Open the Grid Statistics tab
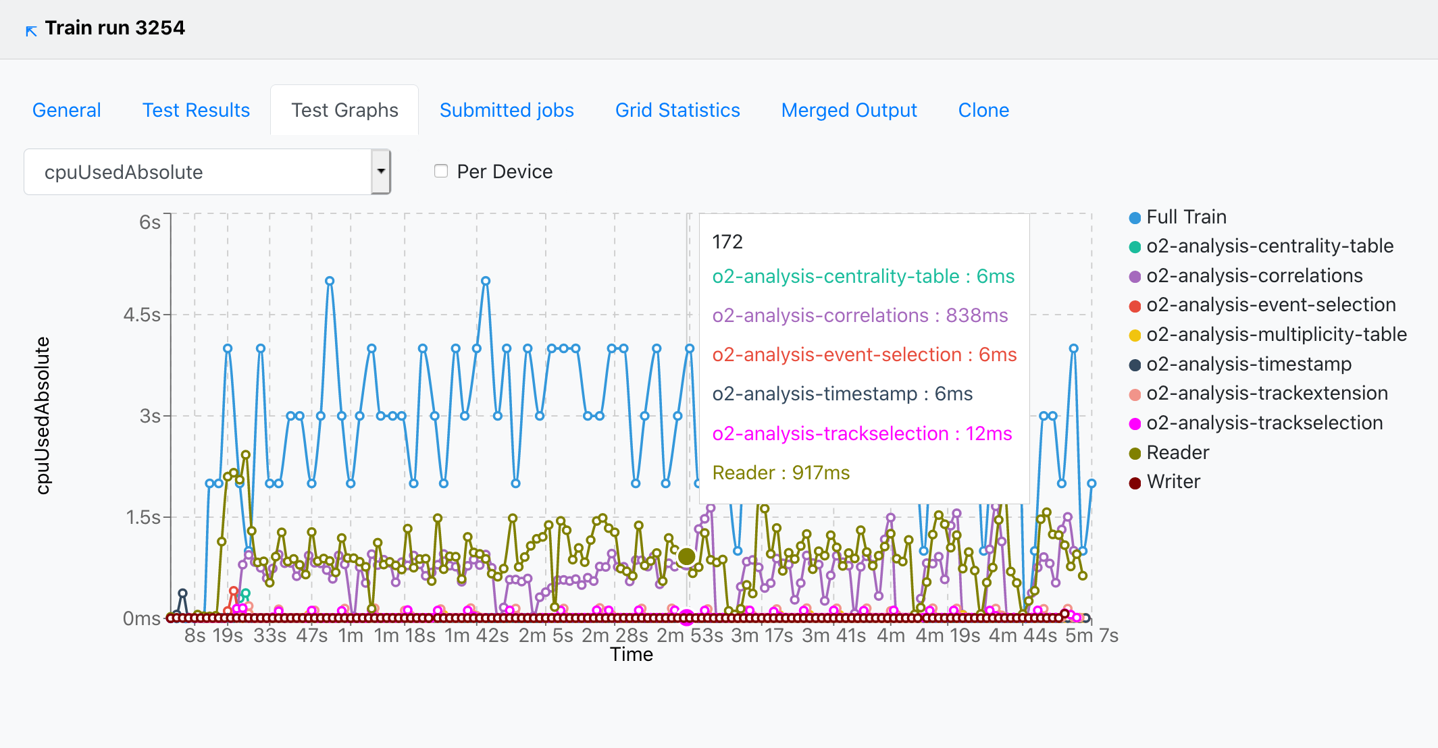 coord(677,110)
